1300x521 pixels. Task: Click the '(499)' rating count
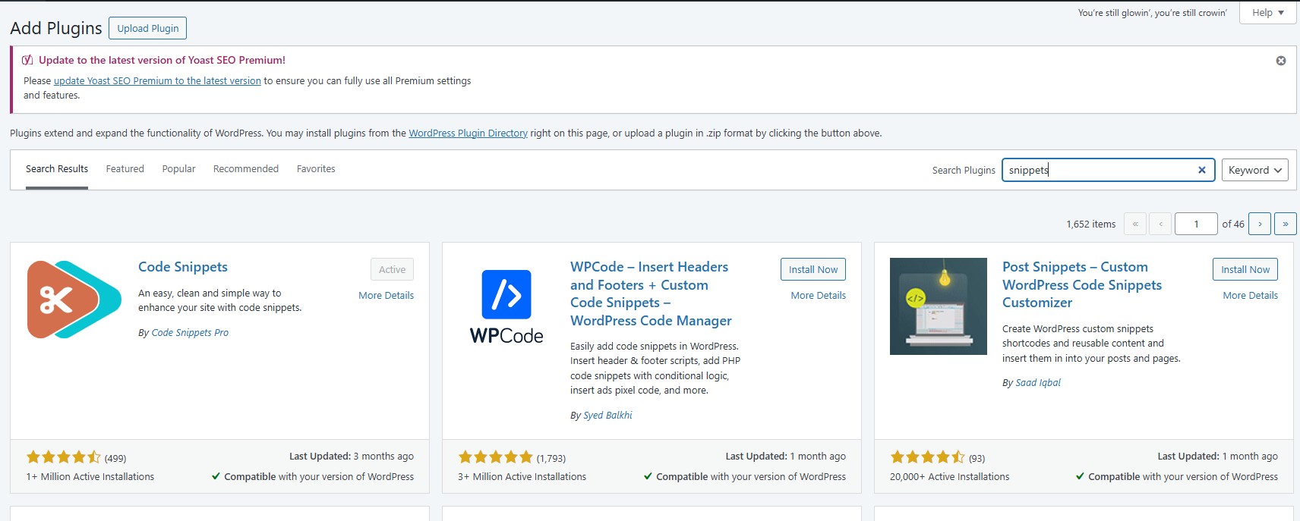(115, 458)
